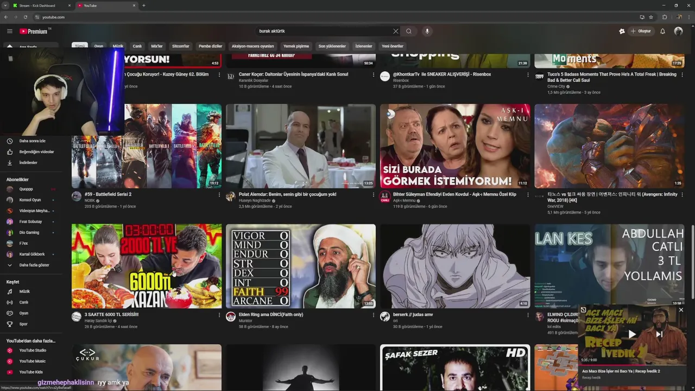Open the hamburger guide menu
The width and height of the screenshot is (695, 391).
coord(10,31)
